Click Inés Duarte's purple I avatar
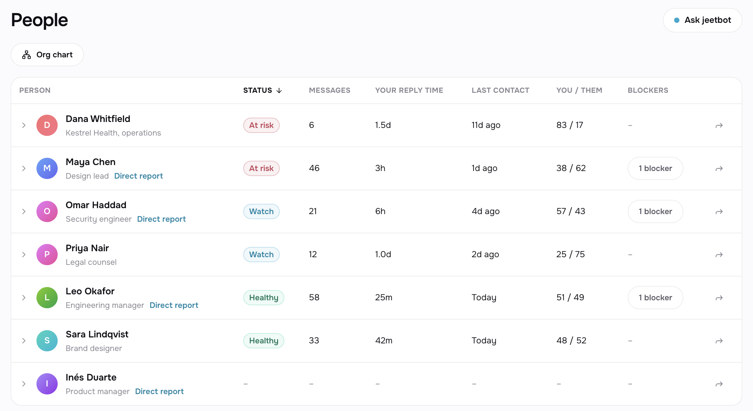 [x=47, y=384]
